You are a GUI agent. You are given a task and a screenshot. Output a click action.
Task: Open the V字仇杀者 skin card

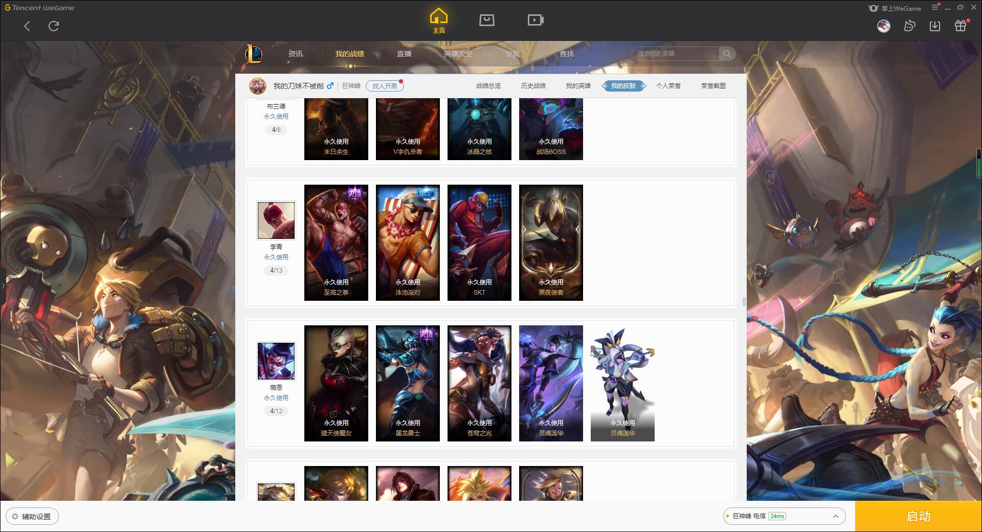click(408, 129)
